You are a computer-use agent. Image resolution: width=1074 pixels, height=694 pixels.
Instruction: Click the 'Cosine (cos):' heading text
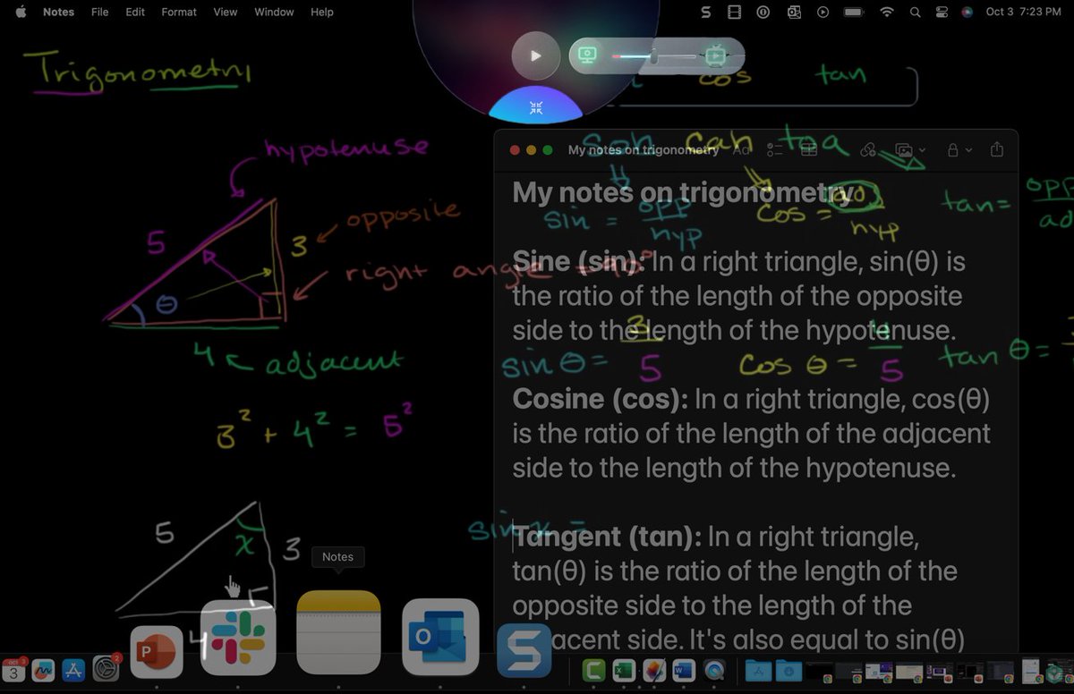pos(601,399)
